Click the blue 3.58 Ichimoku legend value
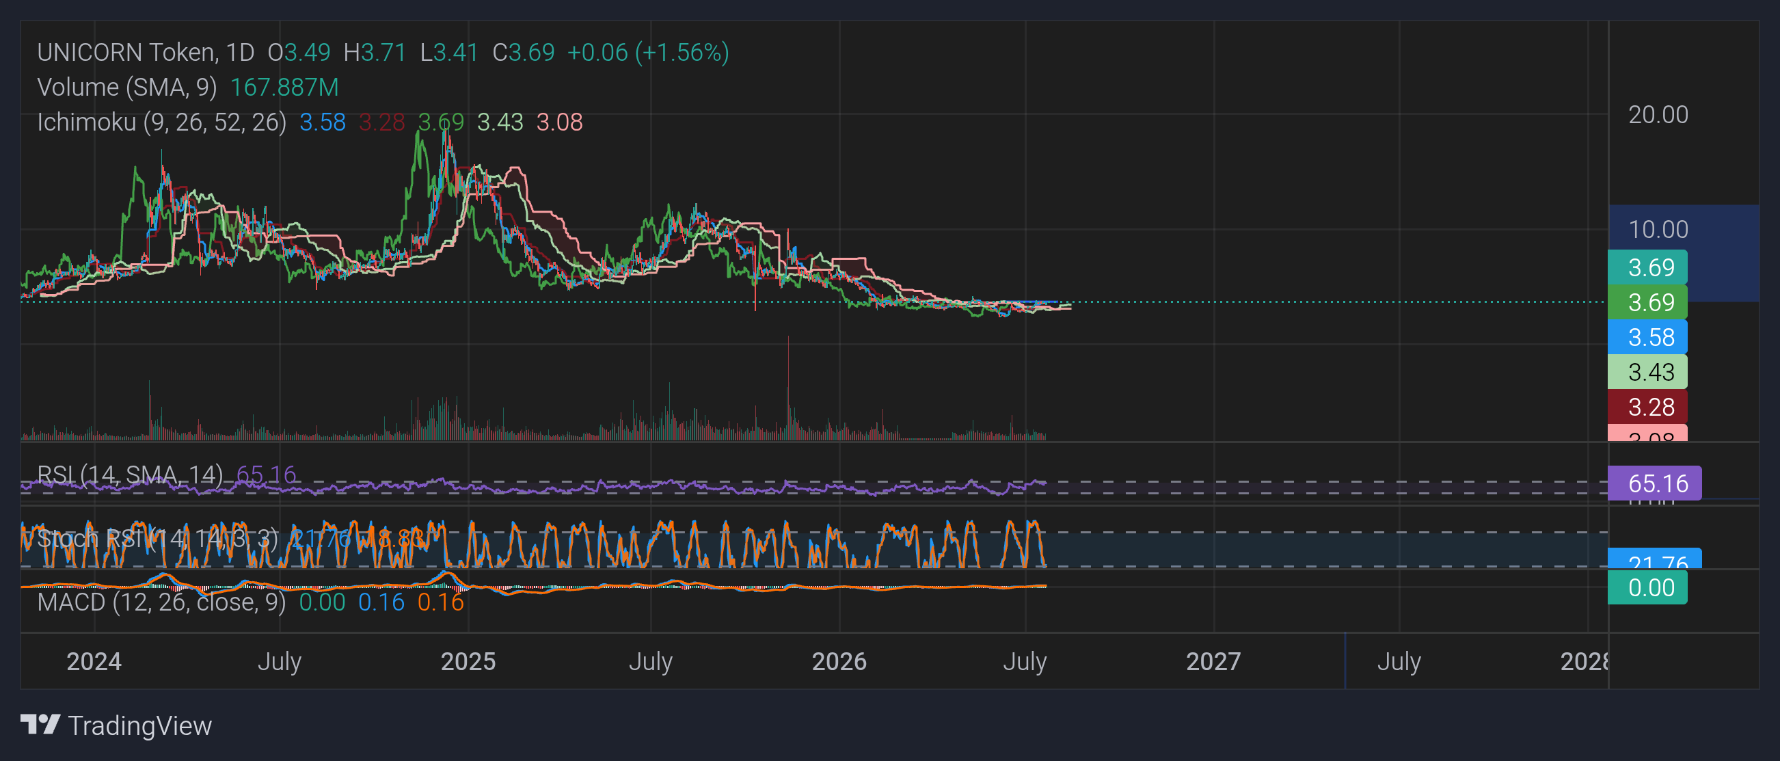Screen dimensions: 1780x761 (322, 122)
